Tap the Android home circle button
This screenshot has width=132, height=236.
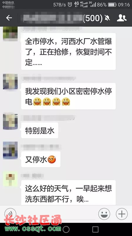tap(66, 230)
